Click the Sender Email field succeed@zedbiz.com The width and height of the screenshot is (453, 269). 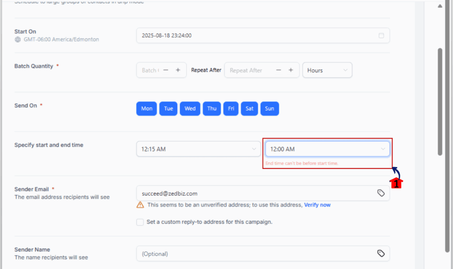coord(263,193)
